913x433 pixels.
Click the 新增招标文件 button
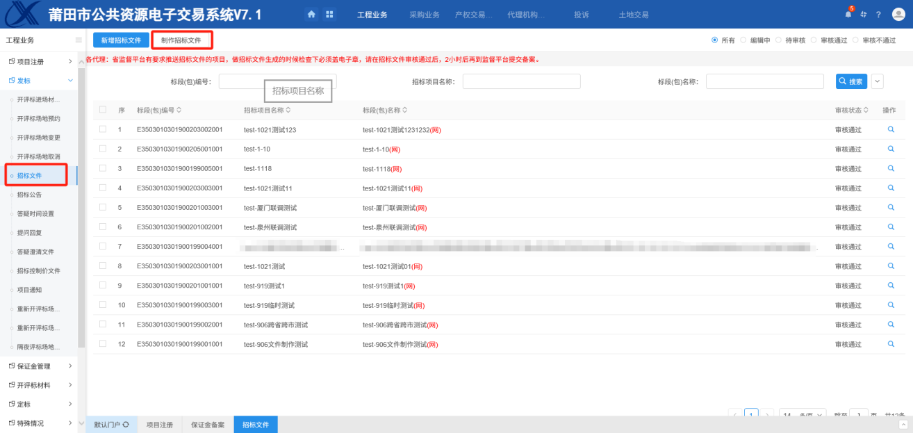tap(121, 40)
